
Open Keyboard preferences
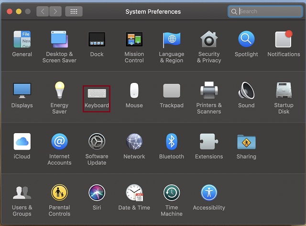pyautogui.click(x=97, y=98)
